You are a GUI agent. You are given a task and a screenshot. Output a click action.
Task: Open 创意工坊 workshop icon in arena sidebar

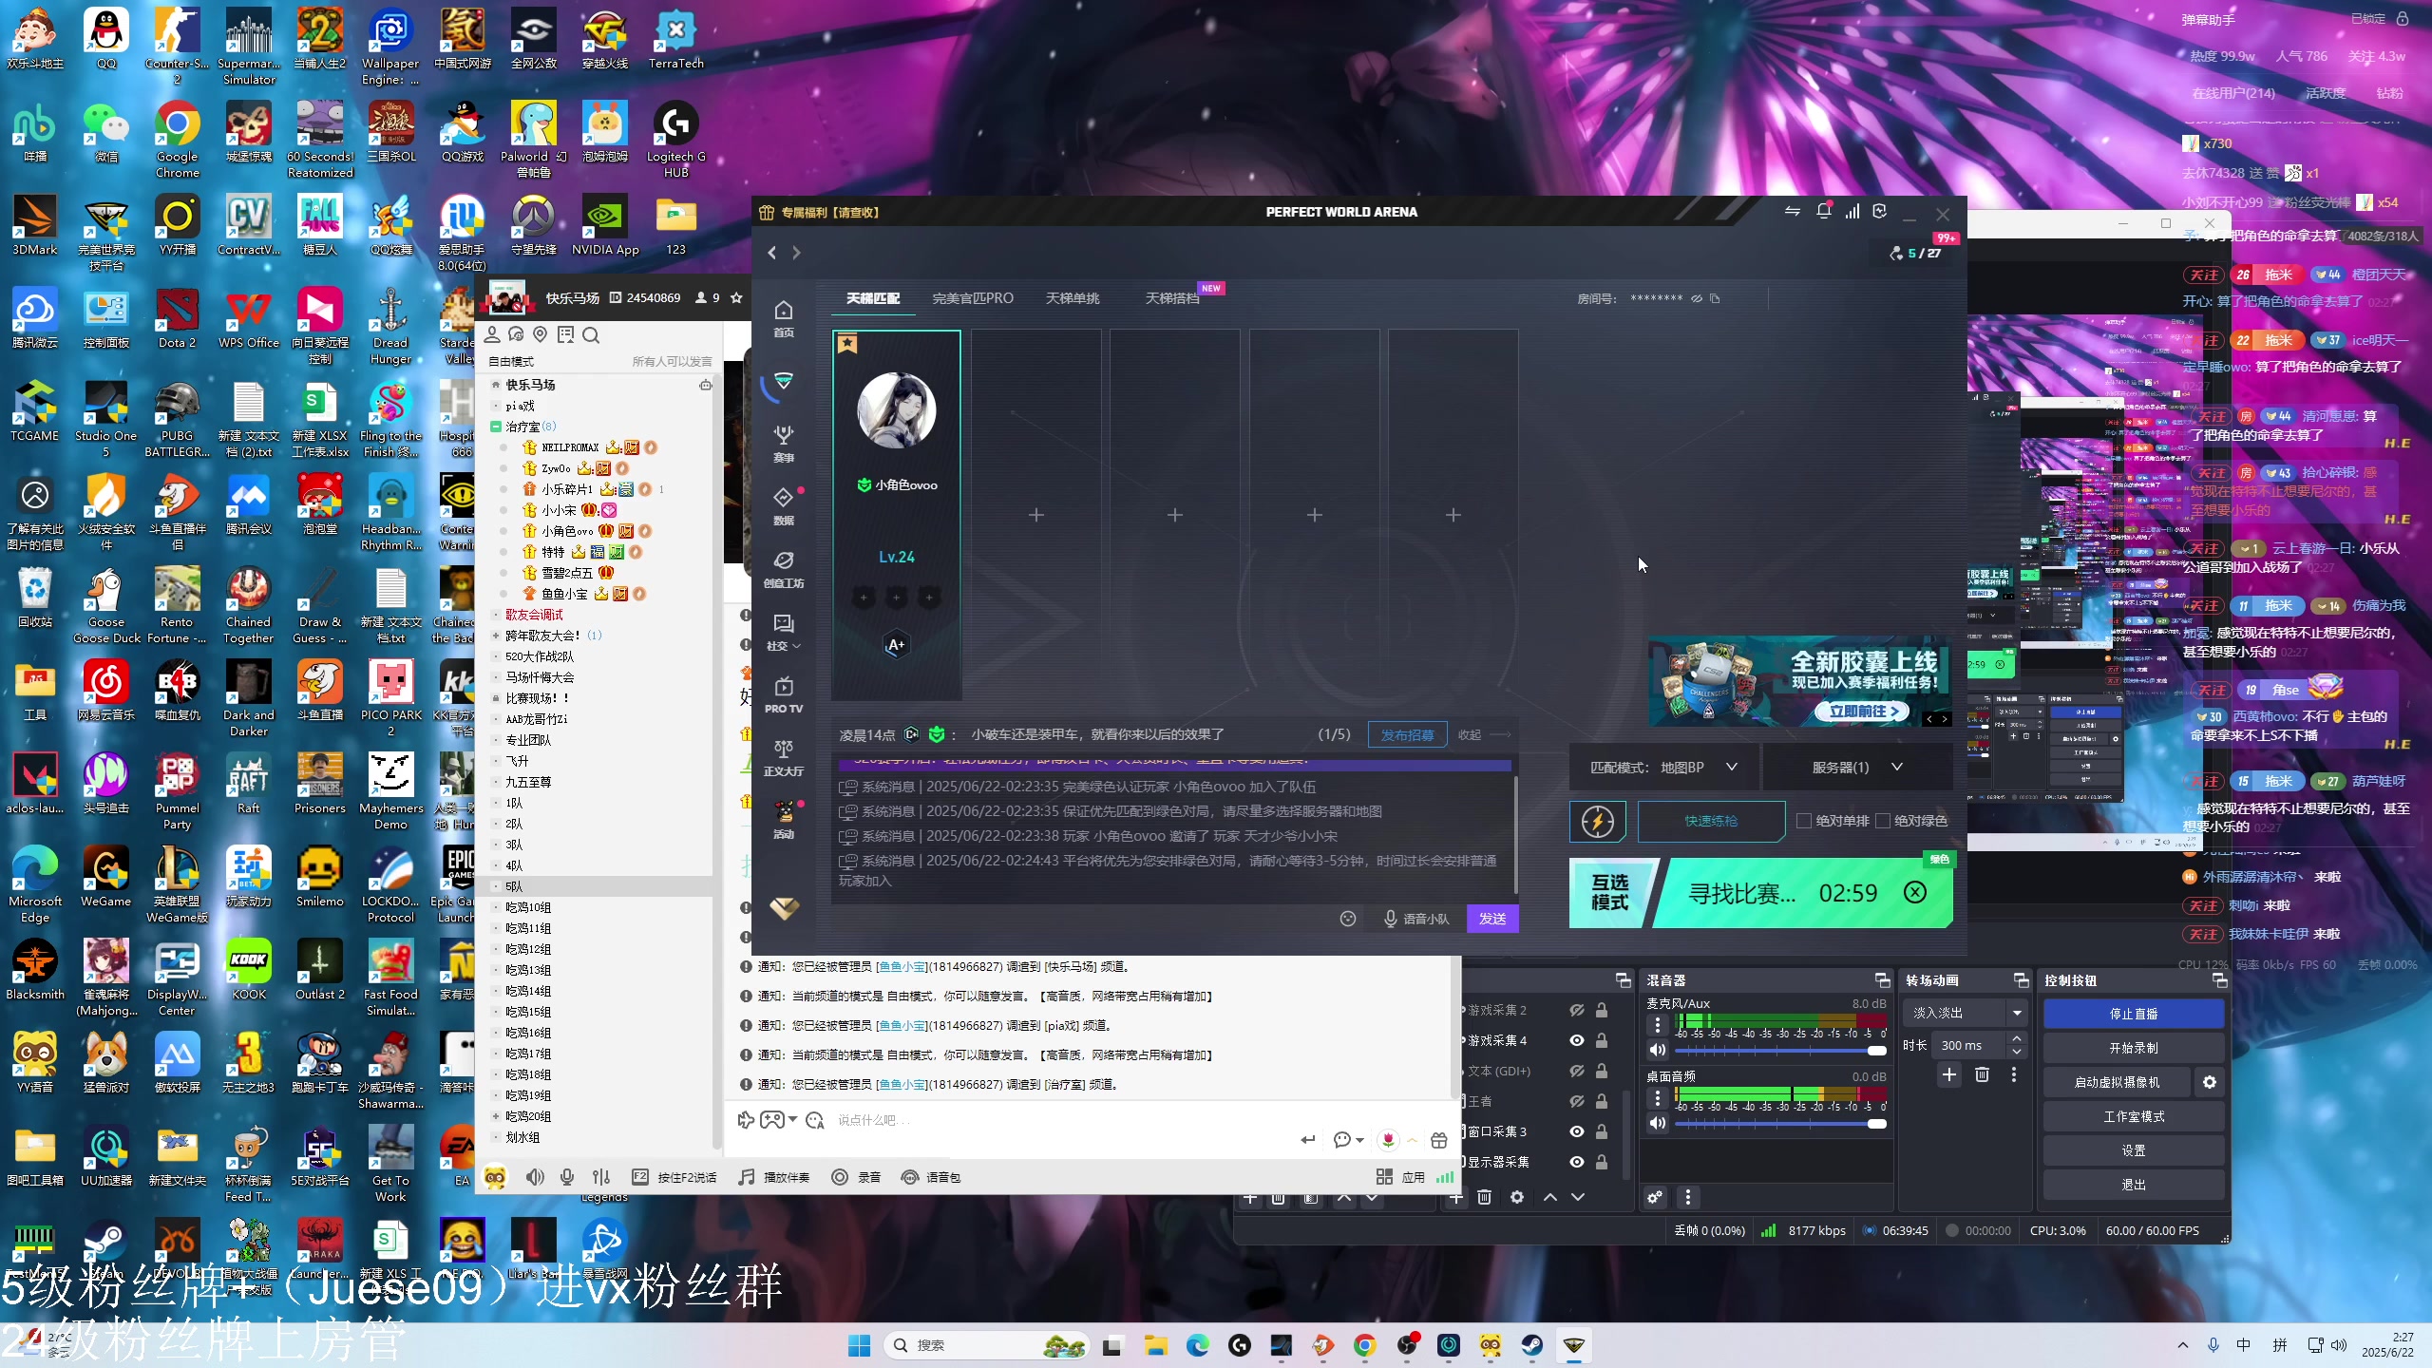click(784, 569)
